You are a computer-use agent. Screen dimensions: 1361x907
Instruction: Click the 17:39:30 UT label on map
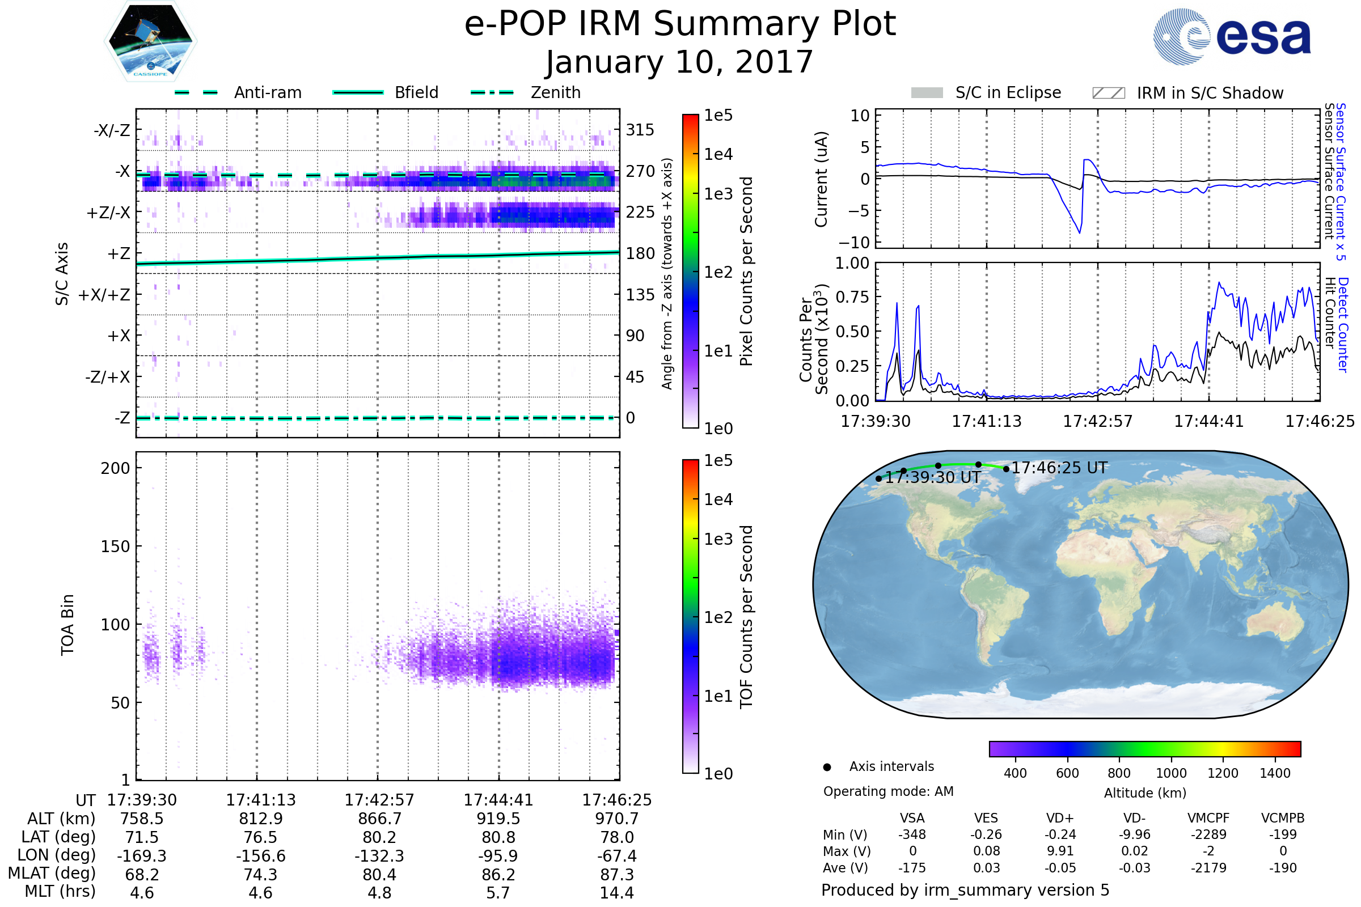(933, 477)
